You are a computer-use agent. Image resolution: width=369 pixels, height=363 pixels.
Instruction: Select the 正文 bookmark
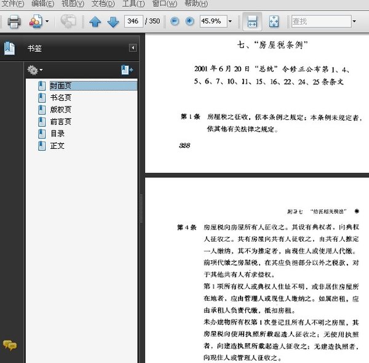57,146
